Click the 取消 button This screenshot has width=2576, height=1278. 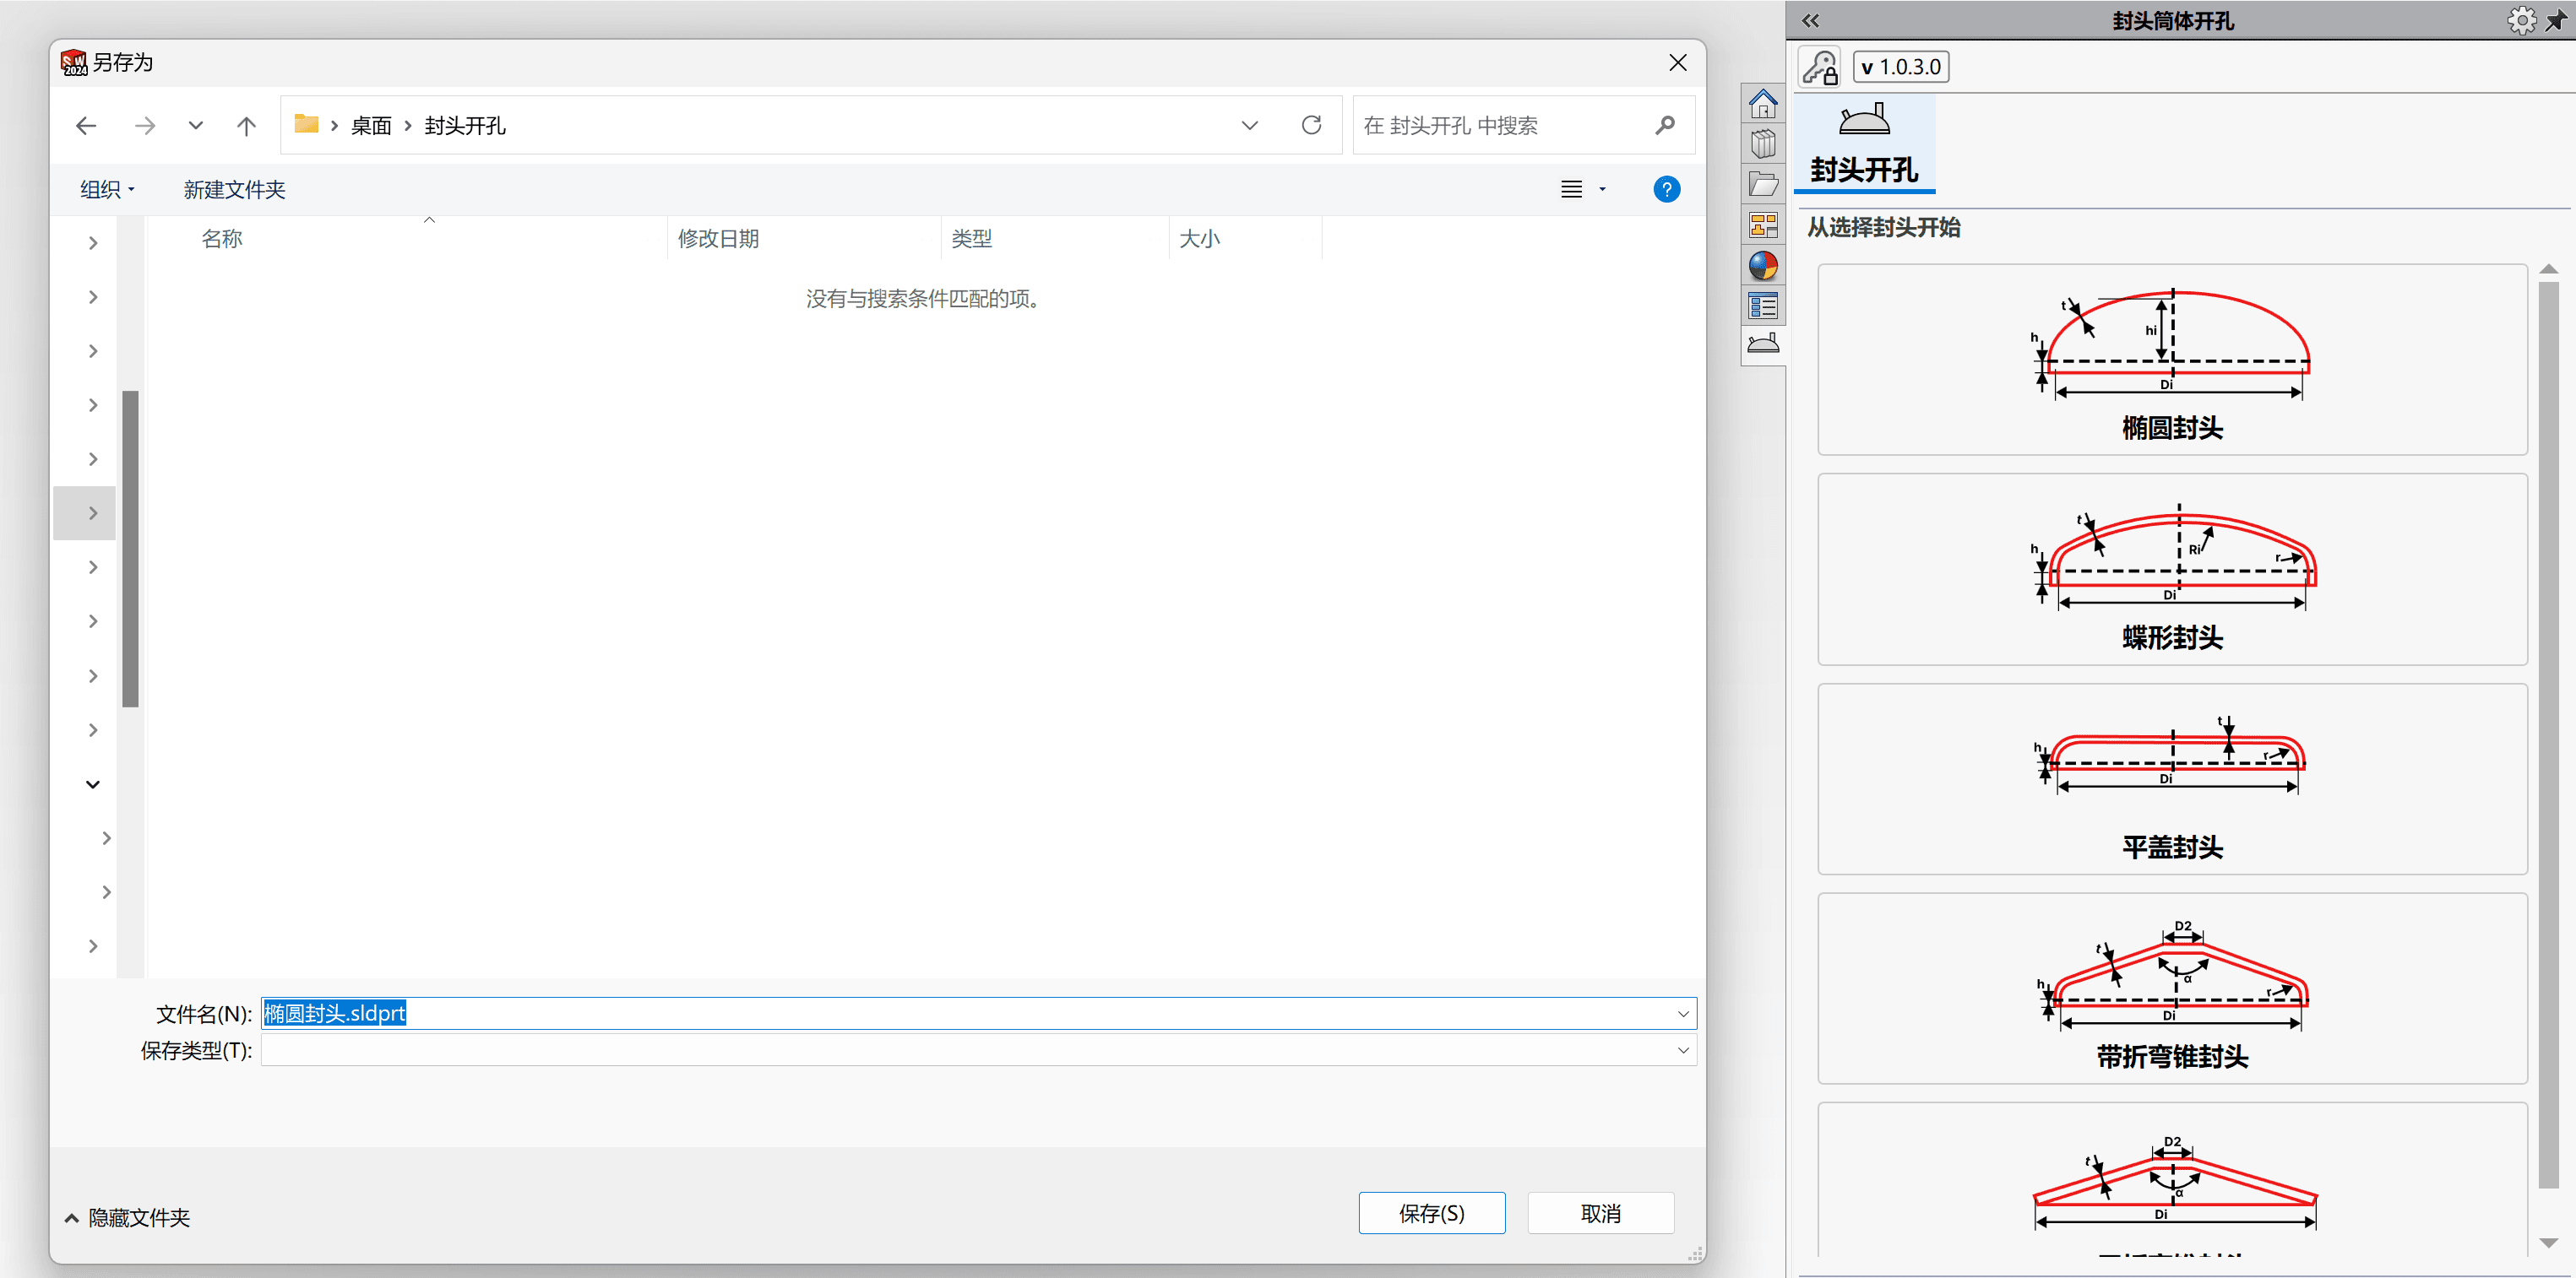1600,1213
